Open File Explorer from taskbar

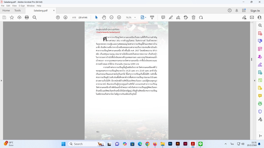pos(163,144)
